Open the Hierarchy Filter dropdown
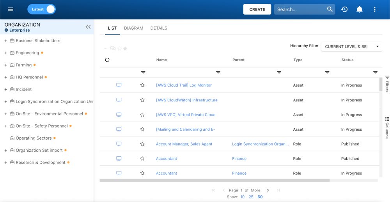Screen dimensions: 390x202 point(352,46)
